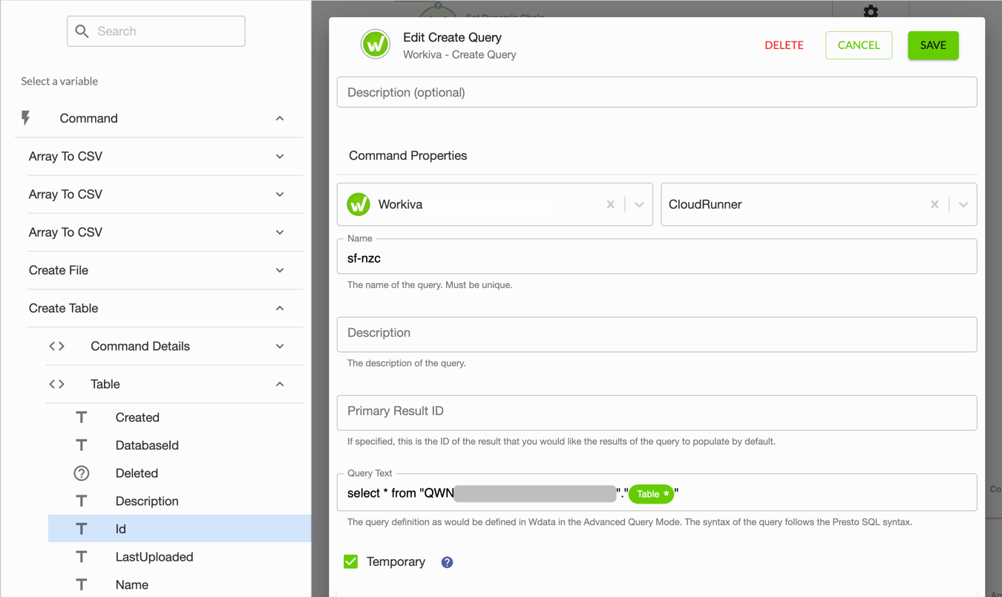
Task: Click the question mark icon next to Deleted
Action: [82, 473]
